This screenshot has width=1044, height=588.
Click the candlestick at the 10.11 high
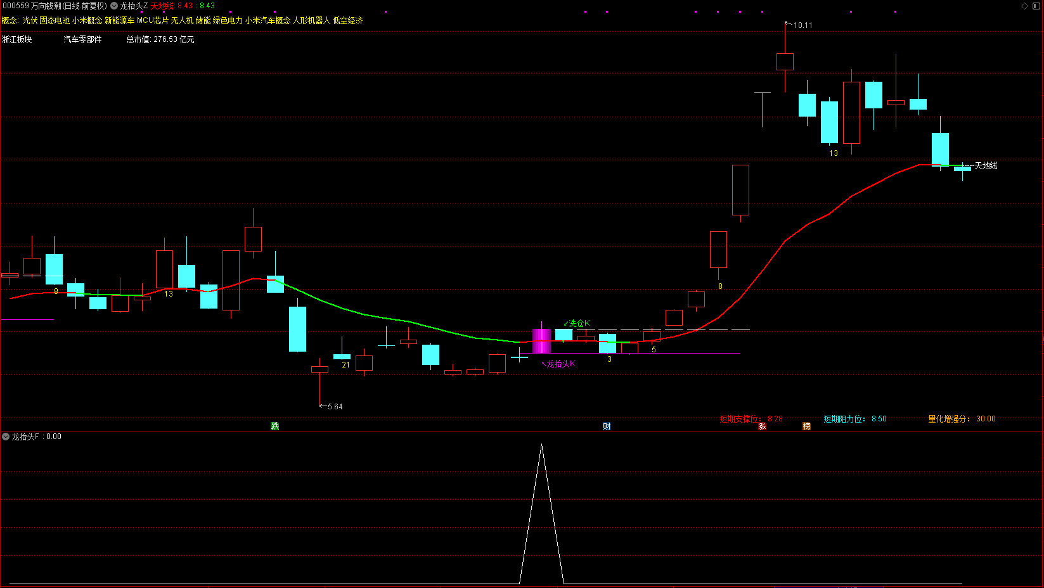tap(785, 61)
